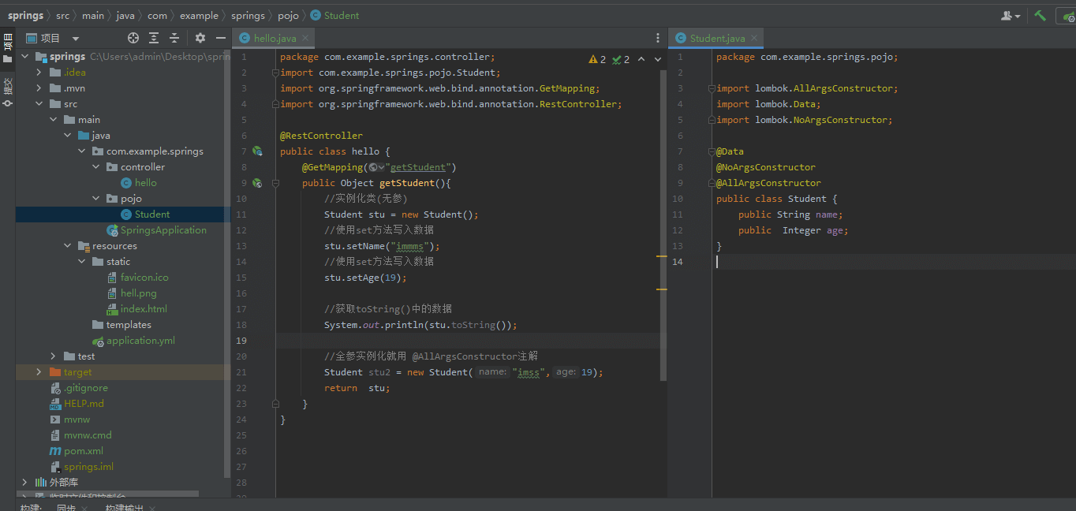
Task: Click 'getStudent' mapping path string in hello.java
Action: click(x=420, y=167)
